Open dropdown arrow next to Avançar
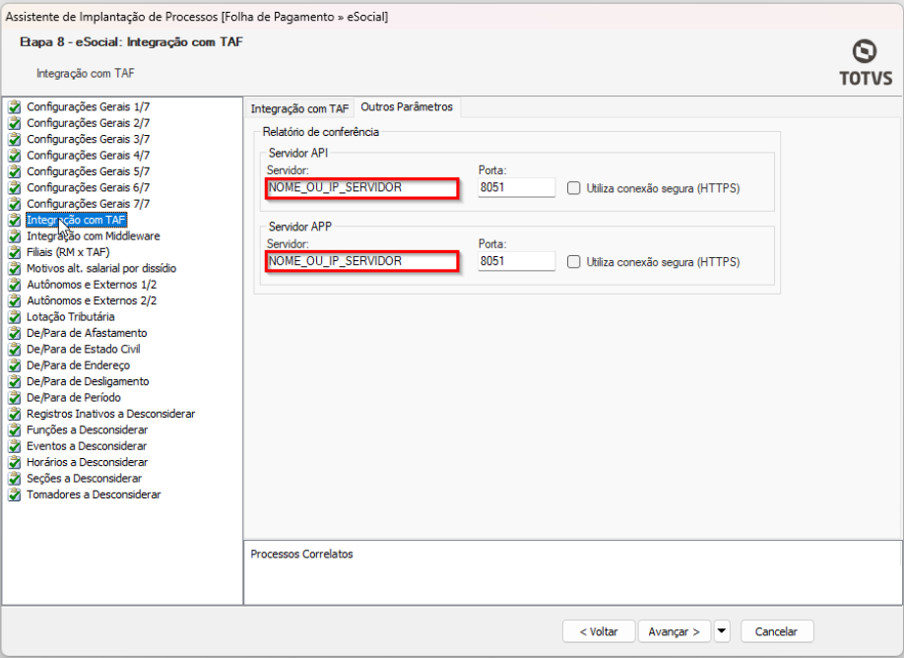 pos(722,630)
